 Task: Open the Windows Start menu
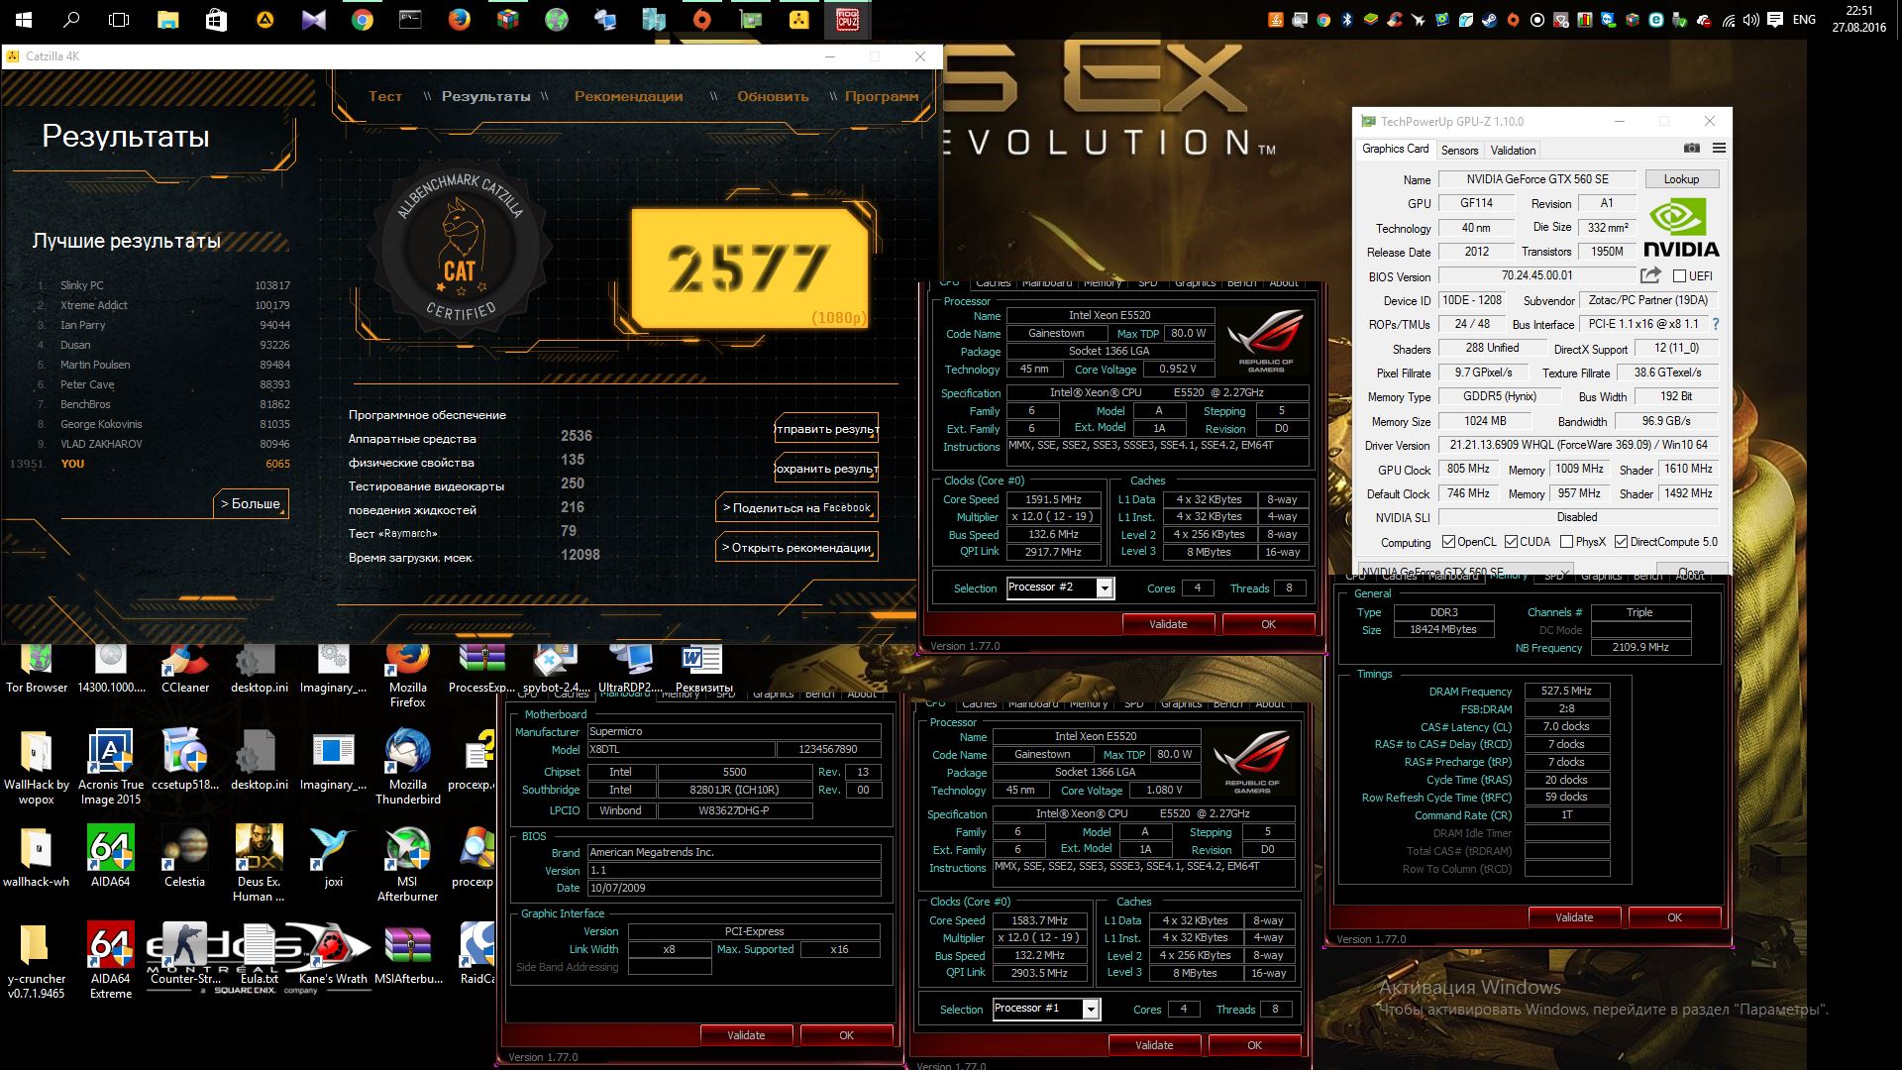coord(23,20)
